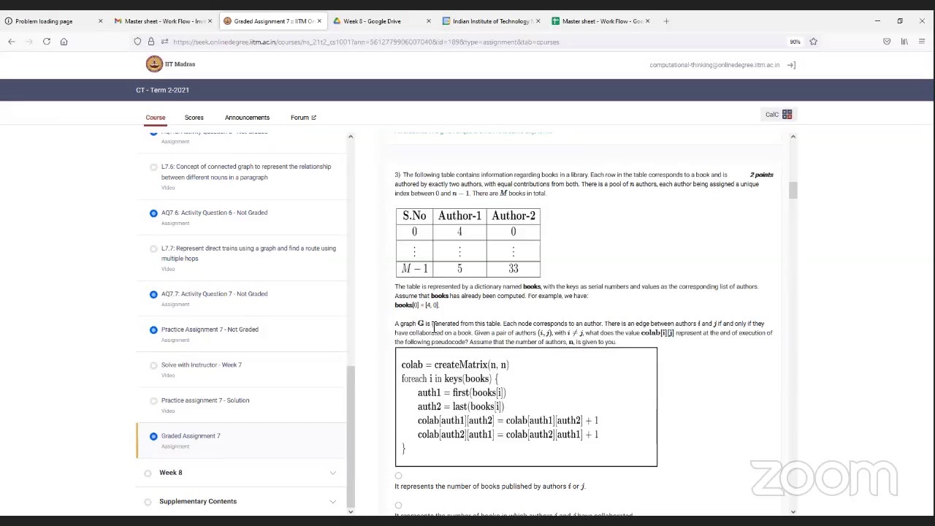The width and height of the screenshot is (935, 526).
Task: Click the Calc label
Action: tap(771, 115)
